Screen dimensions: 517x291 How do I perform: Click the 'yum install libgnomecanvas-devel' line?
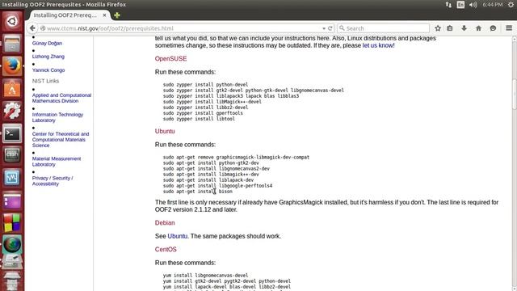tap(205, 275)
